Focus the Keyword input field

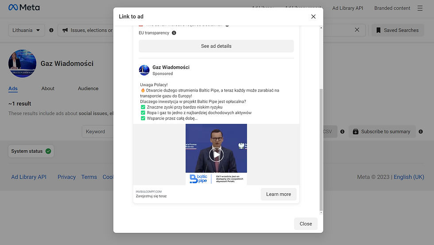click(x=98, y=132)
